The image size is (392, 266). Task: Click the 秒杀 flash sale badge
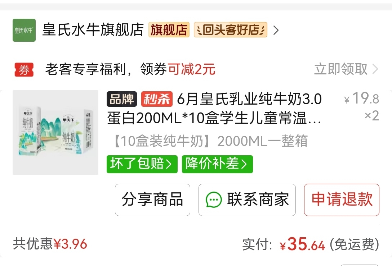point(157,99)
